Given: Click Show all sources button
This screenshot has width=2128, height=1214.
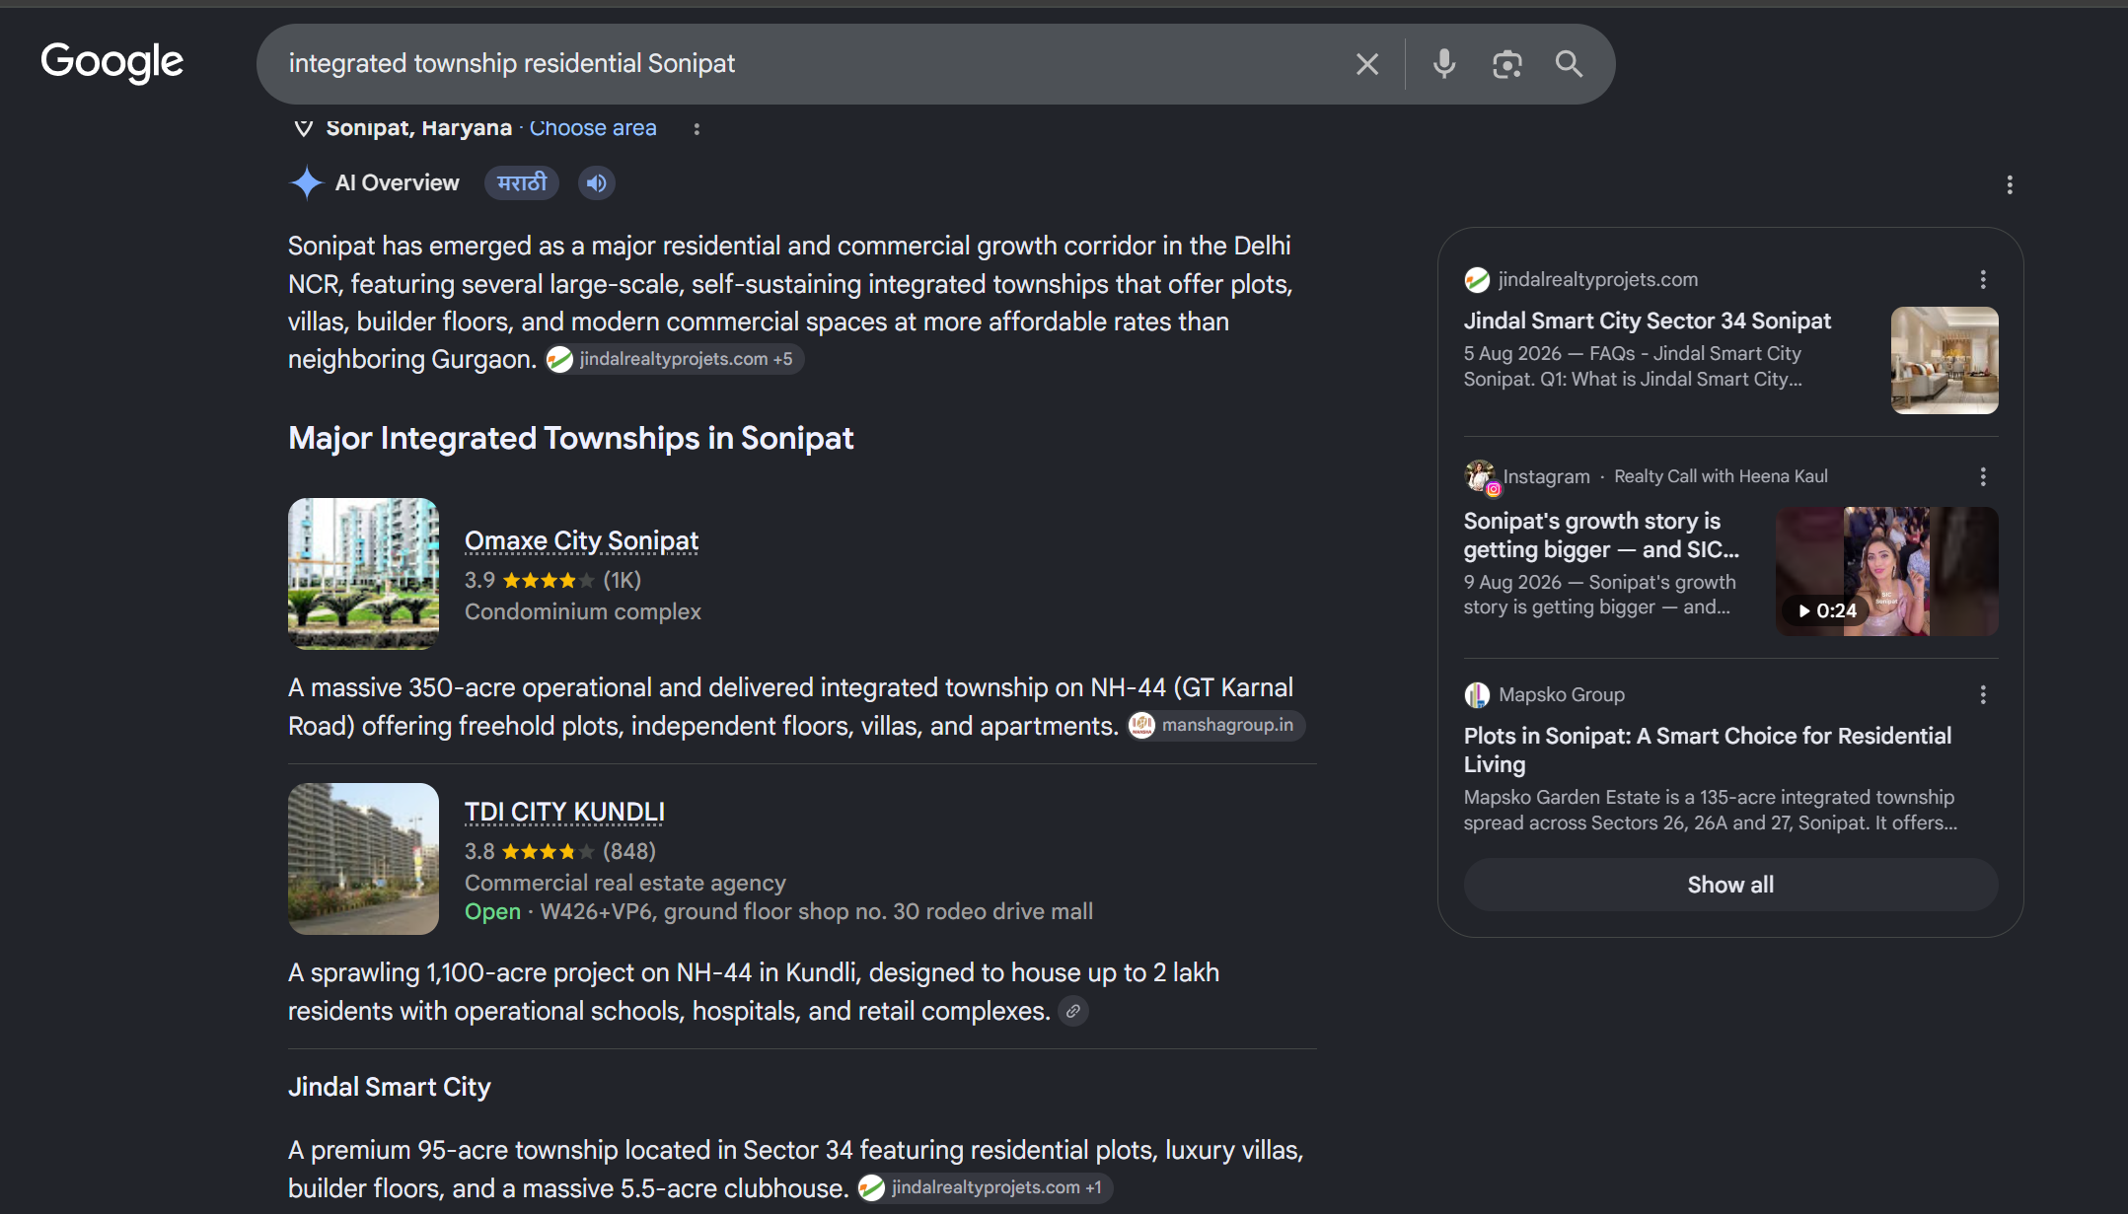Looking at the screenshot, I should tap(1730, 885).
